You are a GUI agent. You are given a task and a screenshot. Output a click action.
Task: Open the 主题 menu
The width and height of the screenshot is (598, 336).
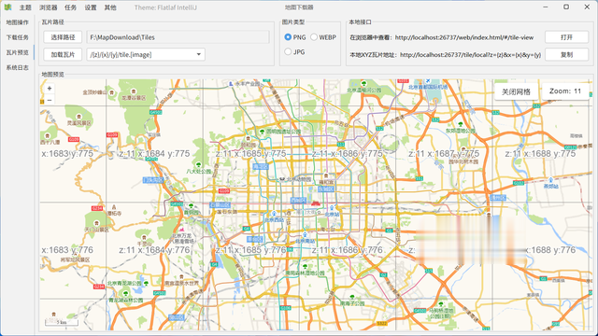point(25,7)
